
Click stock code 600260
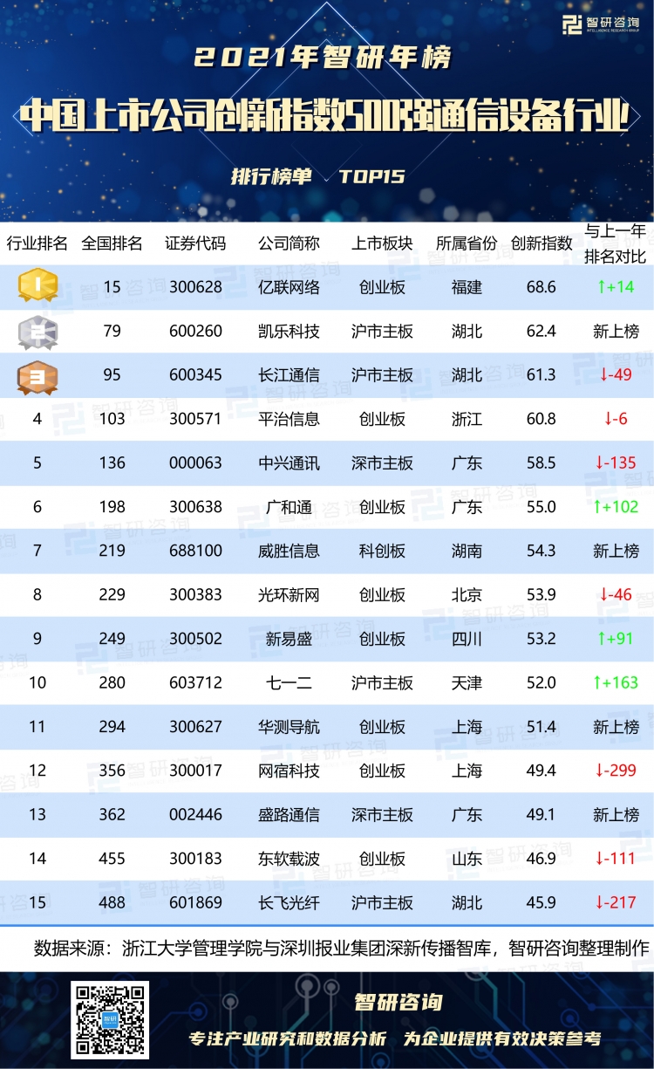point(195,332)
